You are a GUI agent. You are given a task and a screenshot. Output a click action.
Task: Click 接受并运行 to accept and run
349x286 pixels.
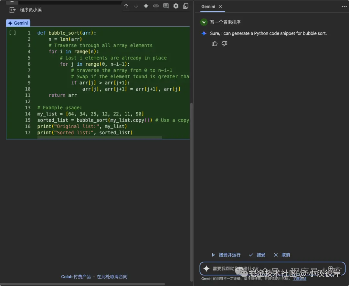point(226,255)
